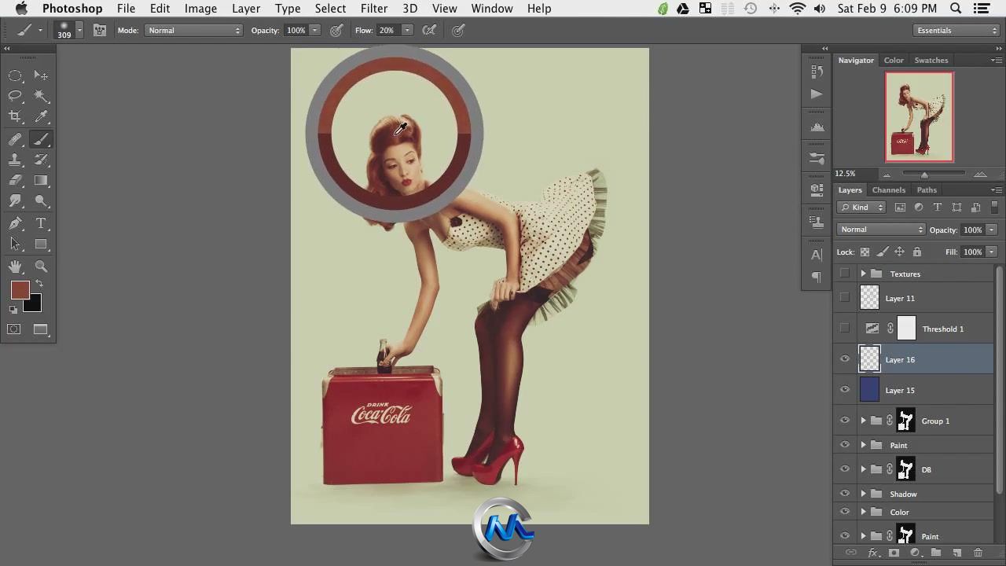The width and height of the screenshot is (1006, 566).
Task: Hide Layer 15 with eye icon
Action: click(x=845, y=390)
